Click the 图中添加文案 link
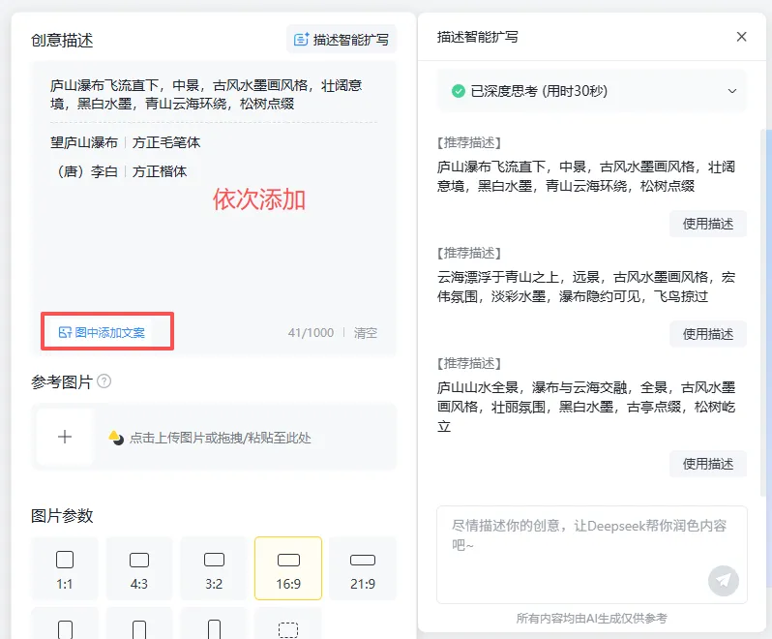Screen dimensions: 772x639 point(102,332)
